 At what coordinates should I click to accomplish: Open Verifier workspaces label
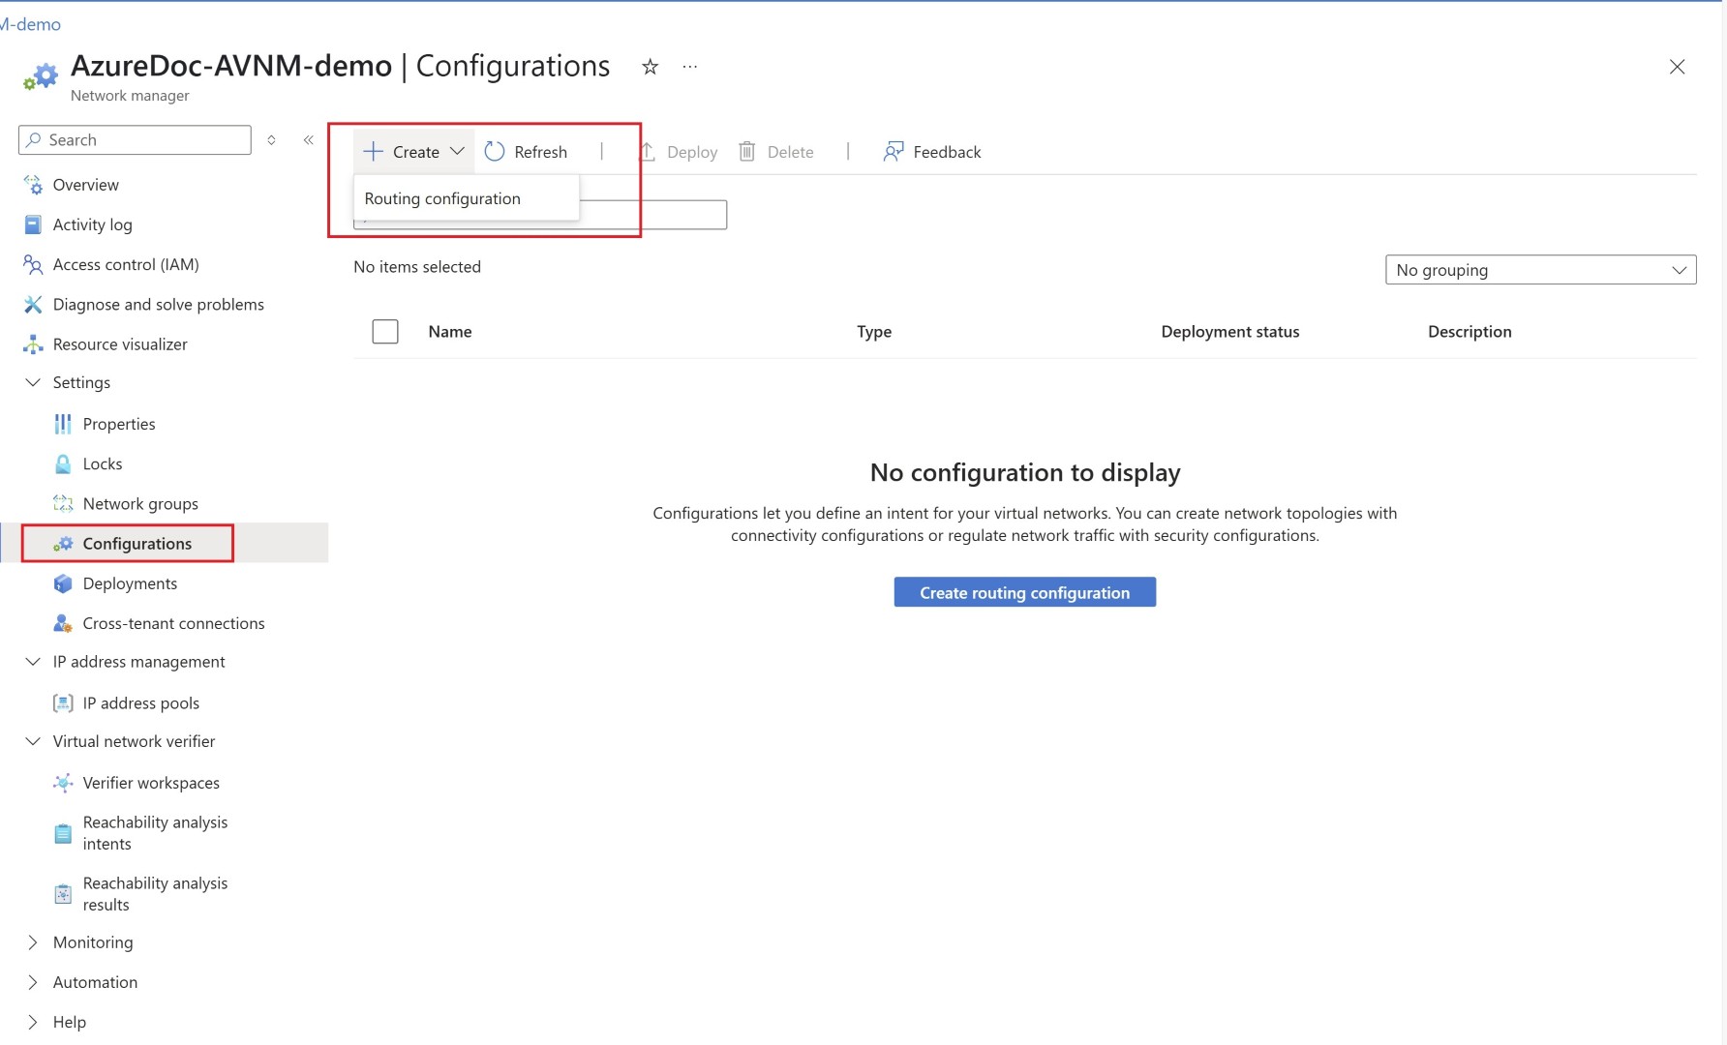(x=151, y=783)
